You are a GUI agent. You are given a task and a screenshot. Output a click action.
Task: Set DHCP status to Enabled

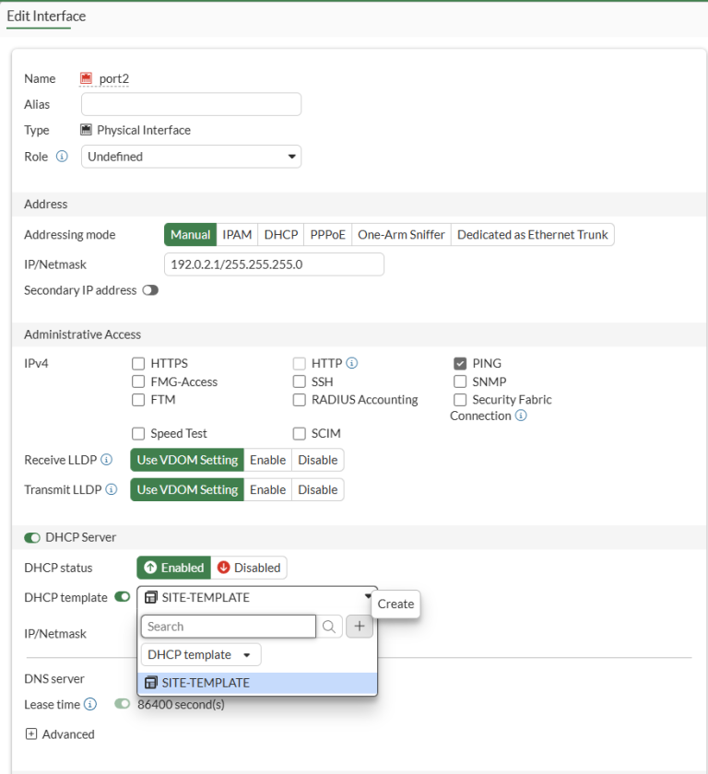(174, 568)
